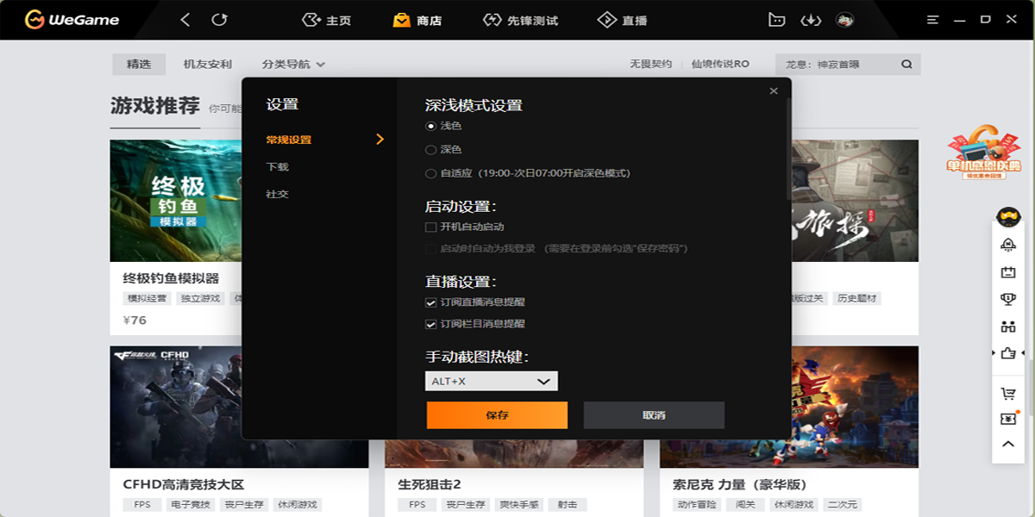Click the 二次元 tag
This screenshot has height=517, width=1035.
click(x=844, y=505)
